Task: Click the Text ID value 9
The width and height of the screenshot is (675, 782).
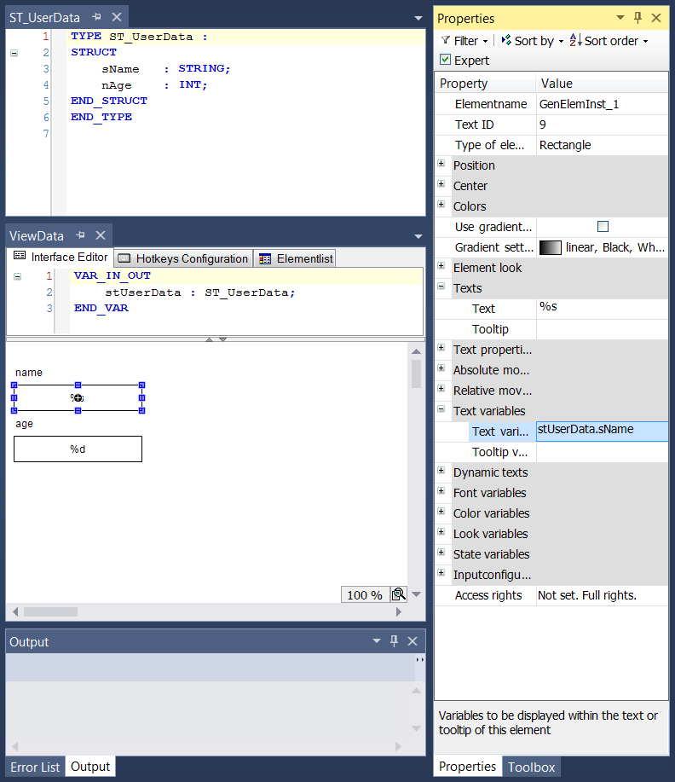Action: (x=602, y=125)
